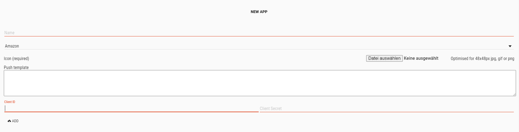Click the red 'Client ID' floating label
Screen dimensions: 519x132
pyautogui.click(x=10, y=102)
